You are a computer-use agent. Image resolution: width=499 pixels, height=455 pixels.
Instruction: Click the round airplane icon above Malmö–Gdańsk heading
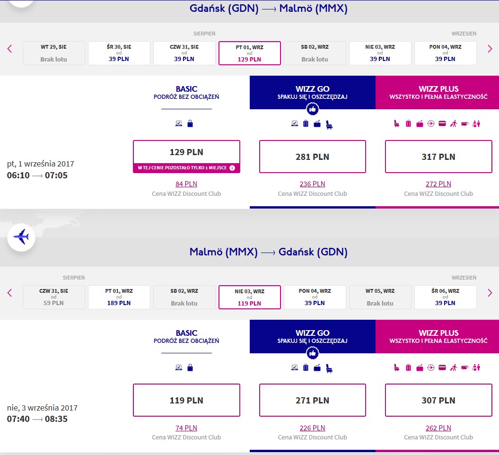pyautogui.click(x=21, y=237)
